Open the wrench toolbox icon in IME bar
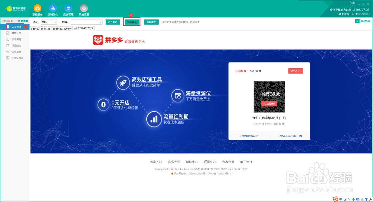 [x=370, y=199]
